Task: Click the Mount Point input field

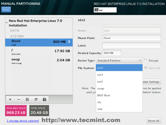Action: point(132,38)
